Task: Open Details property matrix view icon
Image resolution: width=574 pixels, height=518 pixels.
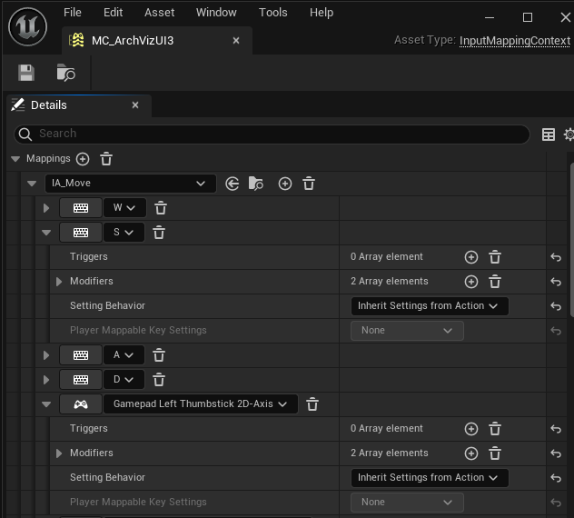Action: point(548,134)
